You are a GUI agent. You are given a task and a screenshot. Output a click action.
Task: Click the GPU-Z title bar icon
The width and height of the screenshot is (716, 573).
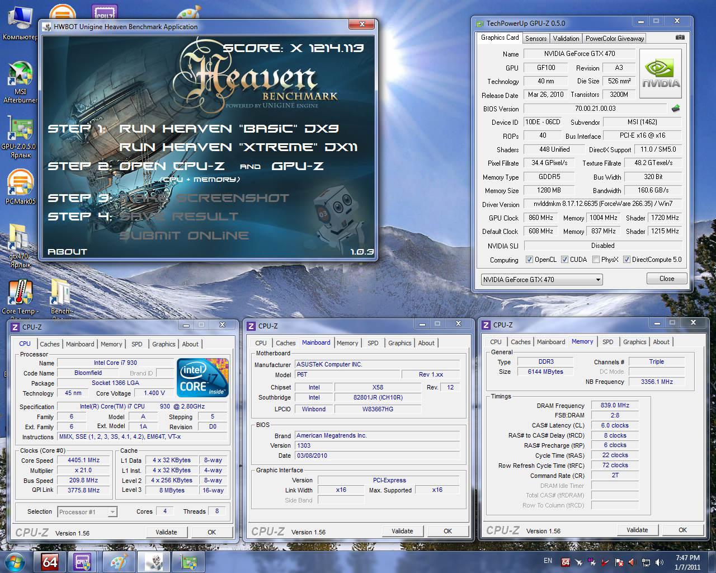(479, 24)
